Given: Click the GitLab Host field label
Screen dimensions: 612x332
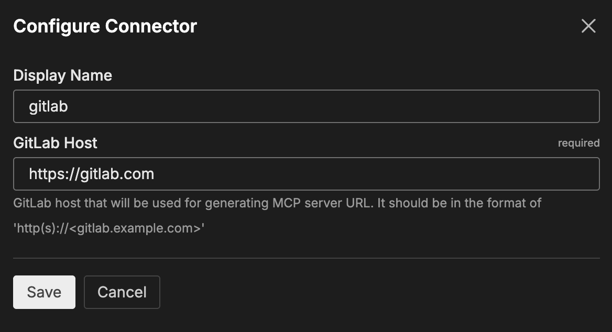Looking at the screenshot, I should pos(55,143).
